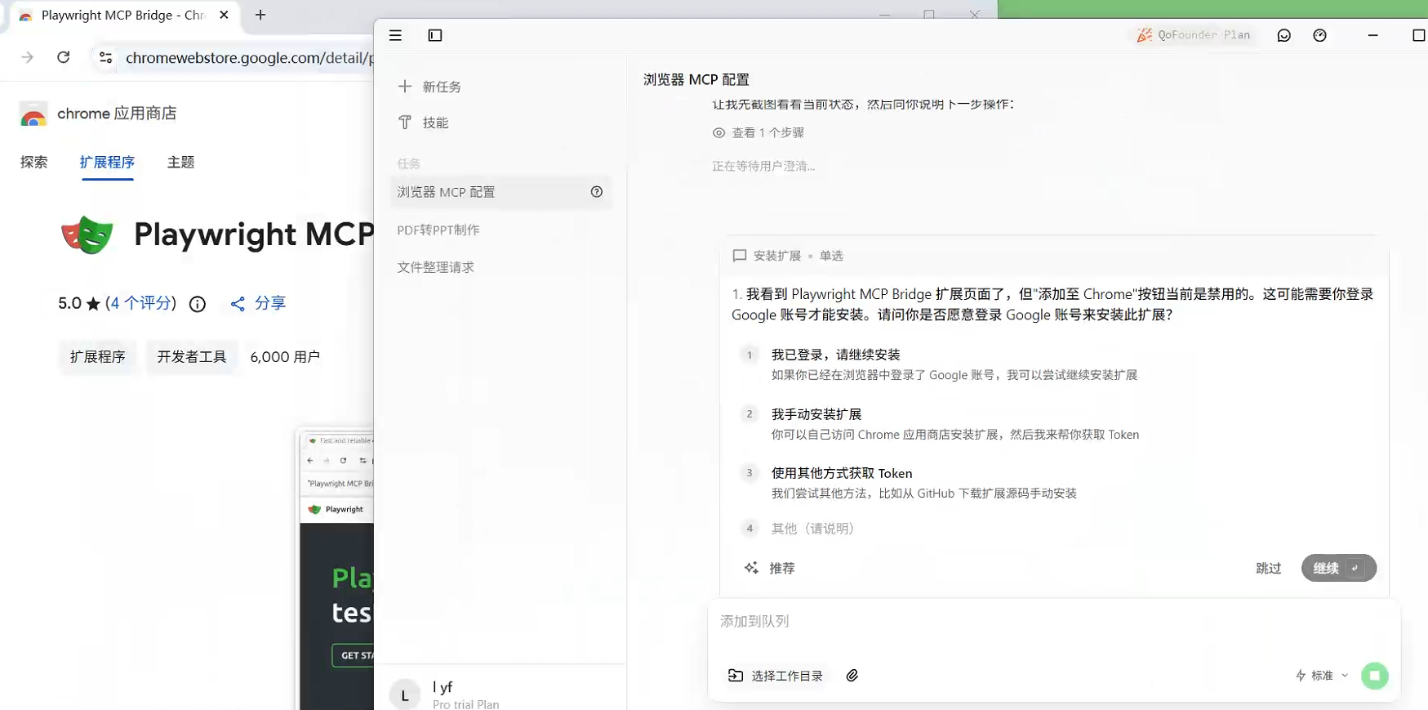
Task: Open the PDF转PPT制作 task
Action: [x=438, y=230]
